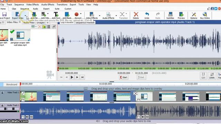Click the Start marker button
This screenshot has height=124, width=221.
coord(124,77)
